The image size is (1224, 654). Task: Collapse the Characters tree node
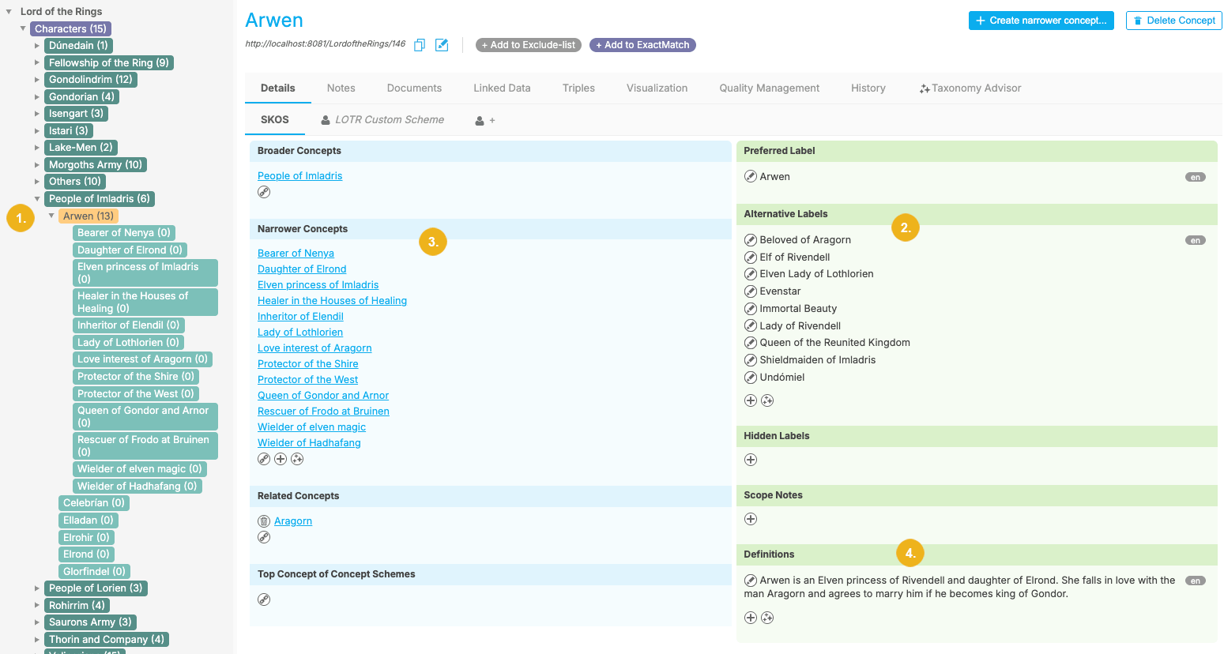pyautogui.click(x=23, y=28)
